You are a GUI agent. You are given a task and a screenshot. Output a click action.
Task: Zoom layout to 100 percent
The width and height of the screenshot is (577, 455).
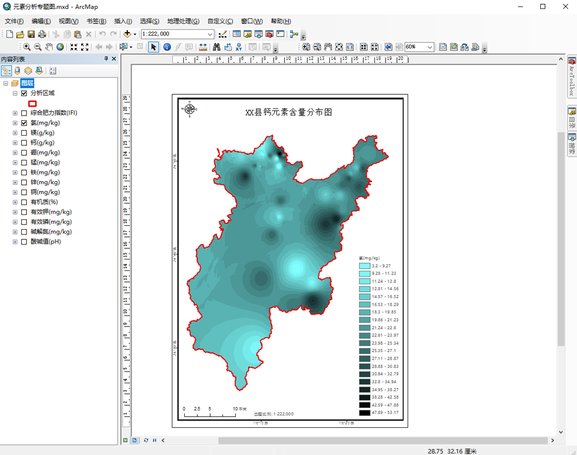(350, 47)
